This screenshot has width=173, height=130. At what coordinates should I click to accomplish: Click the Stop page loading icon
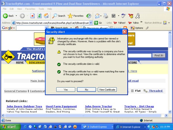[32, 16]
